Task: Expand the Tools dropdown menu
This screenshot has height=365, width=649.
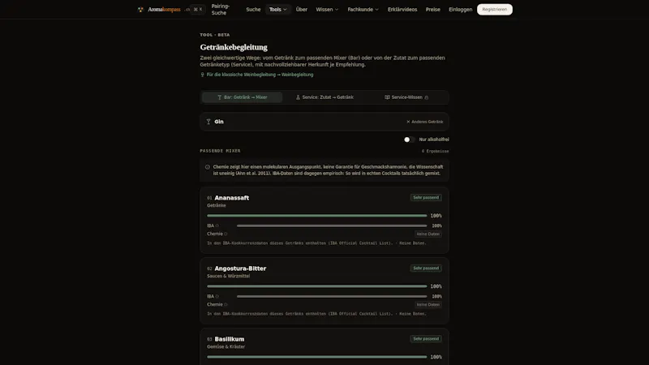Action: click(x=277, y=10)
